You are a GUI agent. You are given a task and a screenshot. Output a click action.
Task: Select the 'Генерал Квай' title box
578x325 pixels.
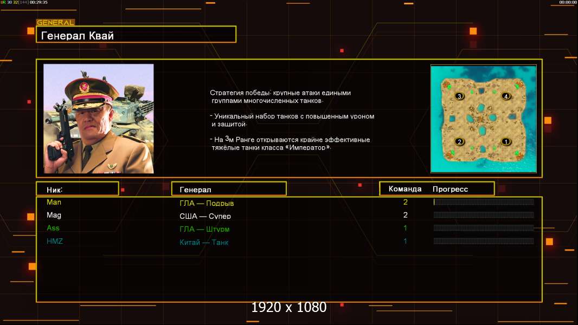pos(136,35)
